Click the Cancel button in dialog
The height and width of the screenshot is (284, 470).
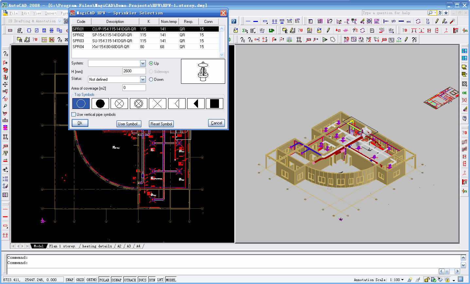coord(216,123)
